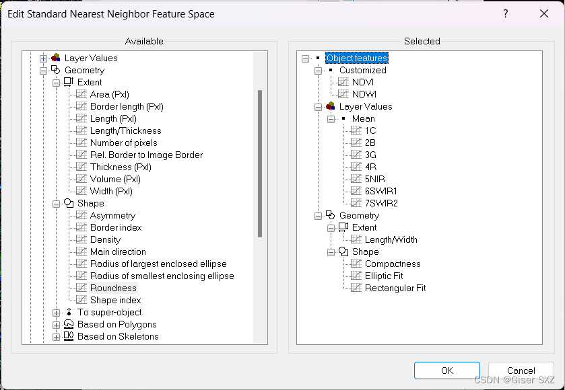This screenshot has height=390, width=565.
Task: Click the Available list vertical scrollbar thumb
Action: (x=260, y=163)
